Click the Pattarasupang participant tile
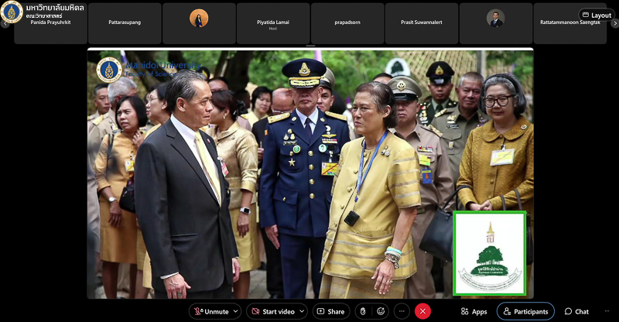The image size is (619, 322). (125, 23)
